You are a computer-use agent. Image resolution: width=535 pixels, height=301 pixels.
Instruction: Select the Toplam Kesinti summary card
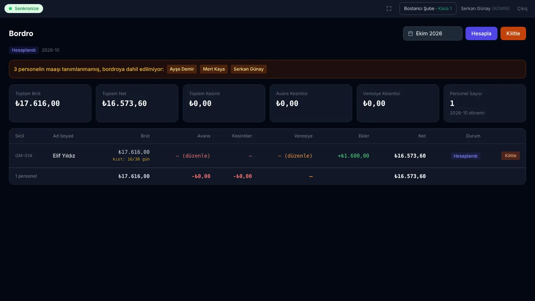(224, 103)
